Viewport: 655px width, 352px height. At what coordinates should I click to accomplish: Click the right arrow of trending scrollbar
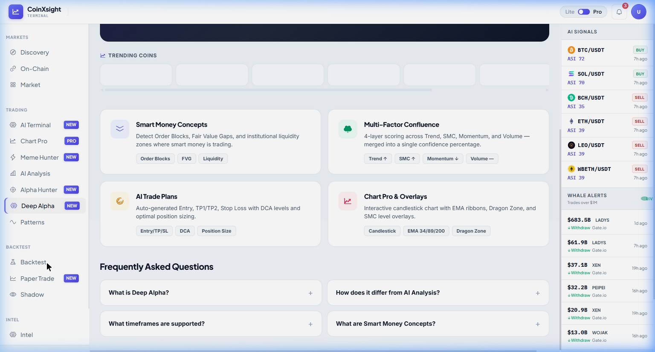pos(547,90)
